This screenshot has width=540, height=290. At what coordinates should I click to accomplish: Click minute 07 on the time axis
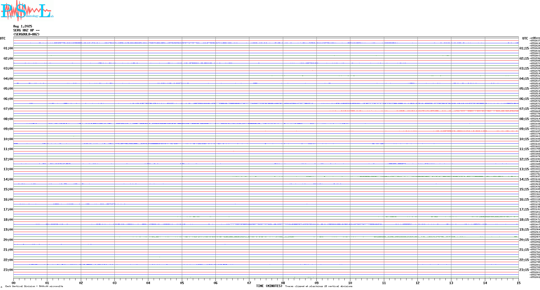click(x=249, y=283)
